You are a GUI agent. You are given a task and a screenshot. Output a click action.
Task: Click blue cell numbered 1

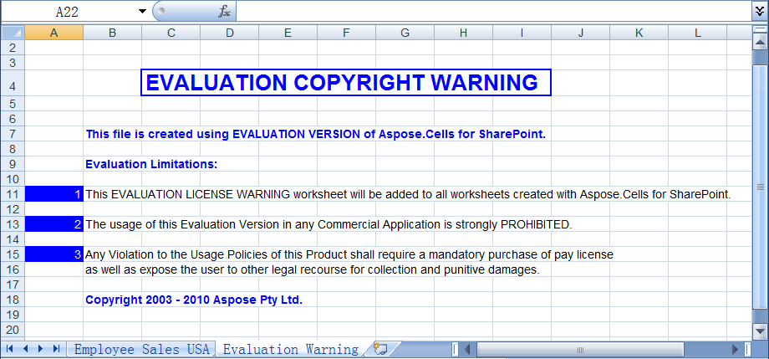54,194
